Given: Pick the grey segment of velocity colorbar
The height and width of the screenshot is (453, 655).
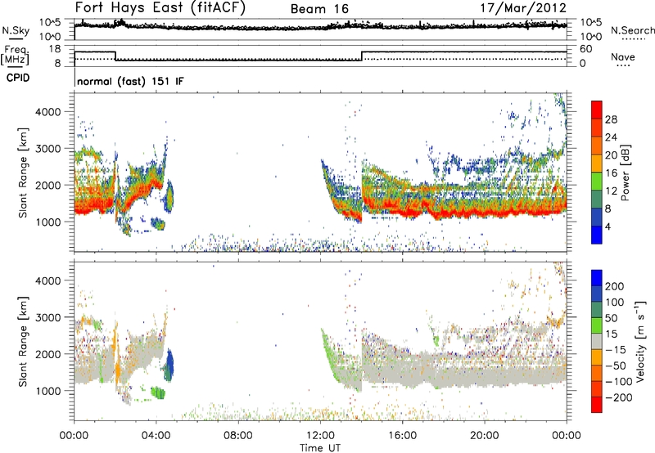Looking at the screenshot, I should (x=597, y=341).
